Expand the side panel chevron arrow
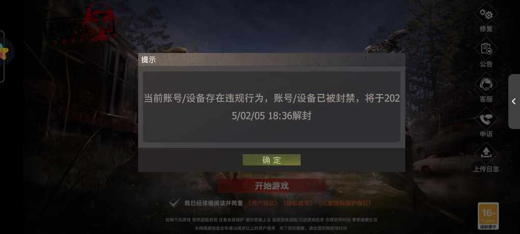 (x=514, y=101)
